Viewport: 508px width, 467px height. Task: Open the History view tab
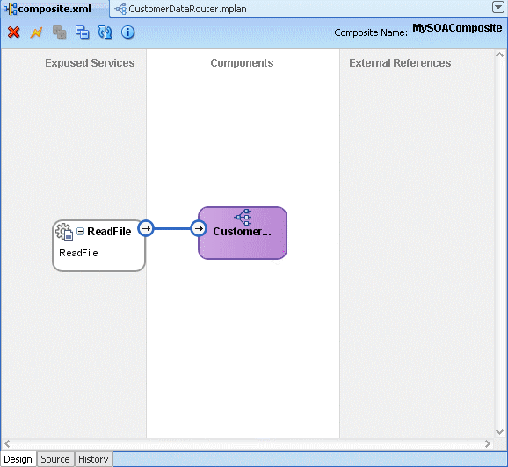pos(93,459)
